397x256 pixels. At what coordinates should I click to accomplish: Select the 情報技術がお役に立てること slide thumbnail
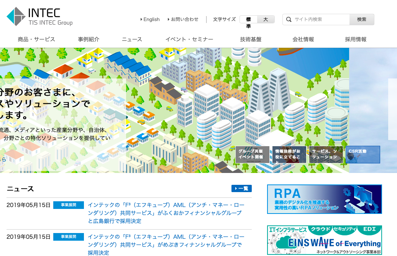pyautogui.click(x=289, y=155)
